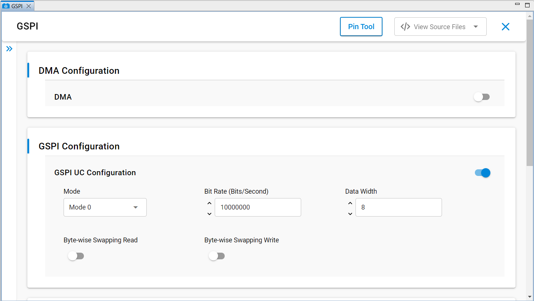Toggle Byte-wise Swapping Read on

(x=76, y=256)
